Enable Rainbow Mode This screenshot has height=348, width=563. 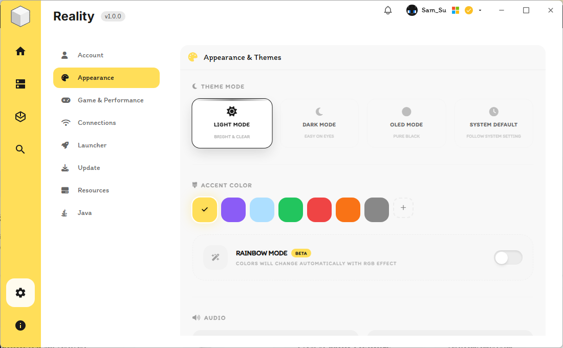point(508,257)
